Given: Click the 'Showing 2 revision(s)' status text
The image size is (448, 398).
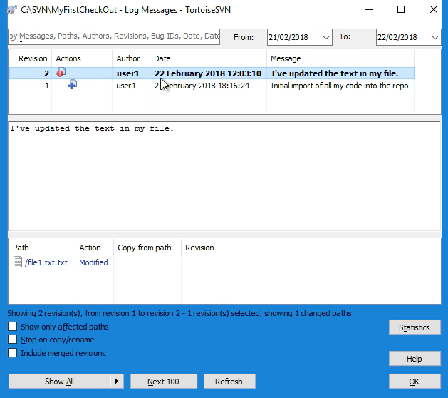Looking at the screenshot, I should pyautogui.click(x=179, y=313).
